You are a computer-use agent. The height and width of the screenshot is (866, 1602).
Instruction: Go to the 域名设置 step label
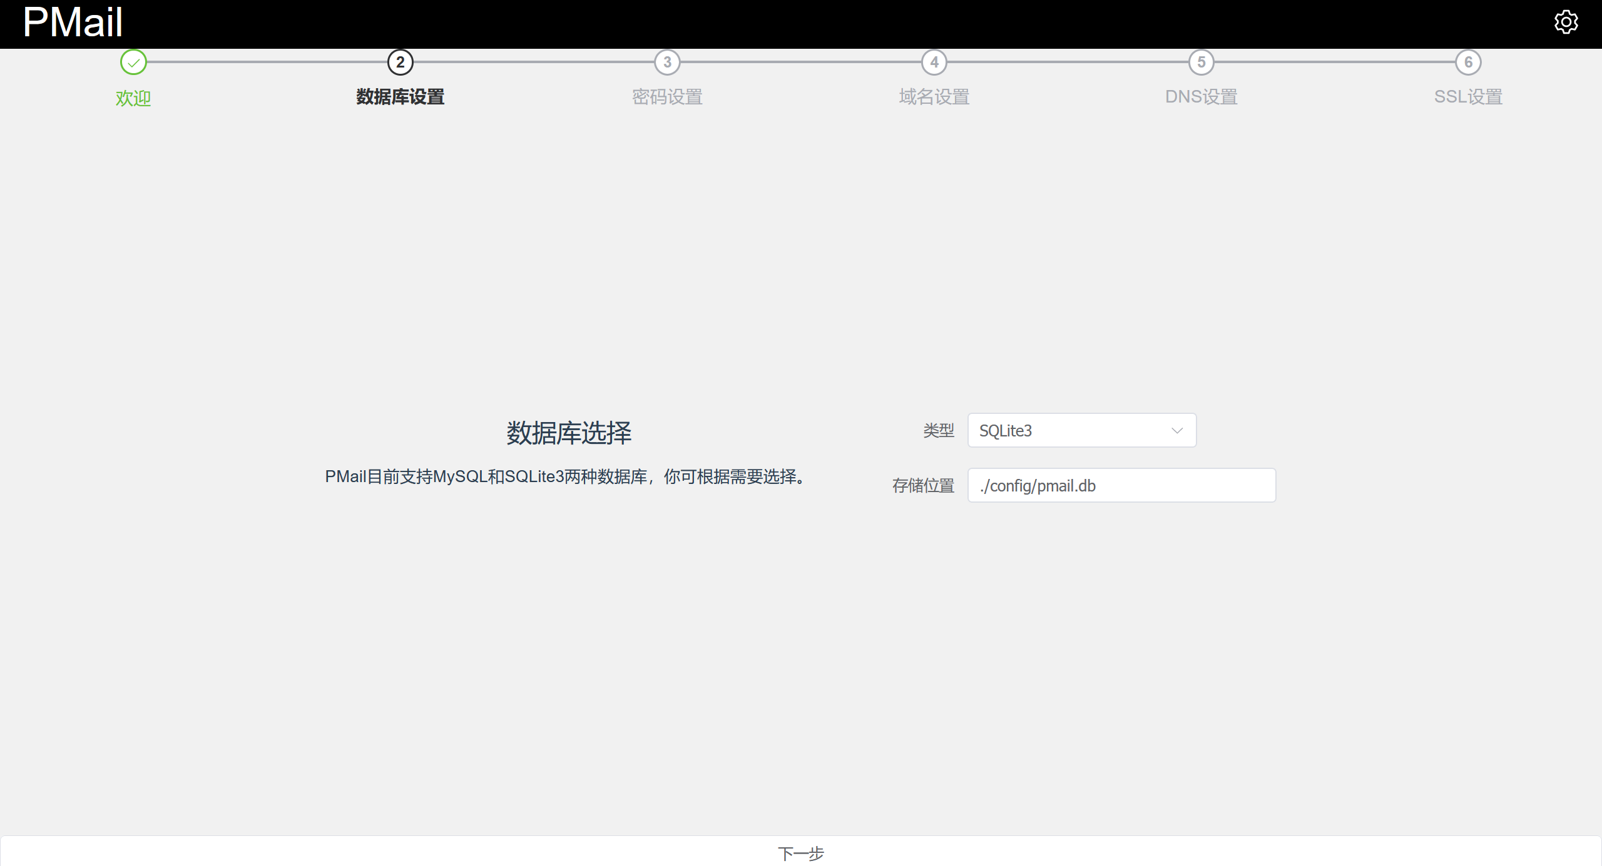pyautogui.click(x=934, y=97)
